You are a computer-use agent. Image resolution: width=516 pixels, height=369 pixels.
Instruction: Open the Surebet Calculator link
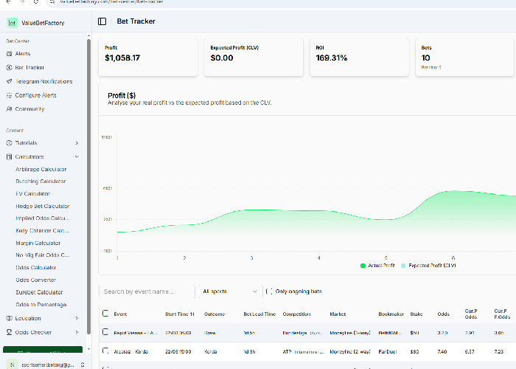(39, 292)
